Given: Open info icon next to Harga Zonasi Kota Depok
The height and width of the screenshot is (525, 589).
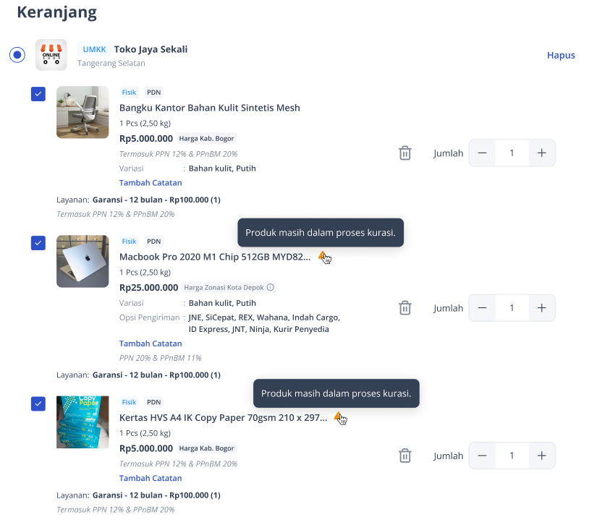Looking at the screenshot, I should (x=271, y=287).
